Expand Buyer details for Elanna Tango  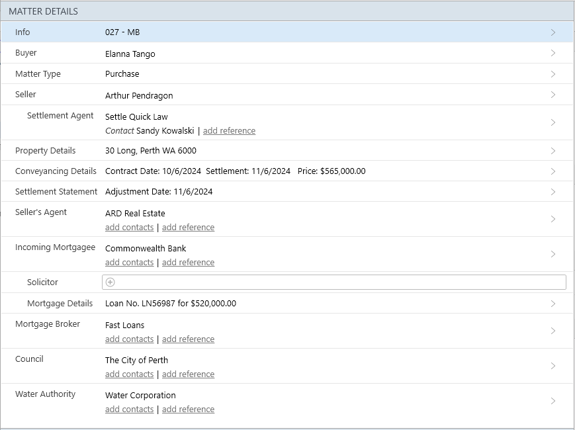[x=553, y=54]
